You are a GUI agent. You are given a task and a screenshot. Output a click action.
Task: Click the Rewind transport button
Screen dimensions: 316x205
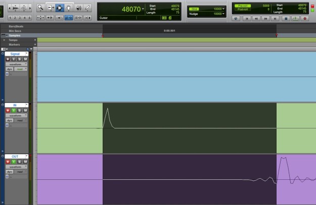[256, 19]
